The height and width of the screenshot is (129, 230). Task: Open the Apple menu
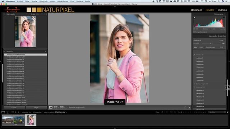point(3,1)
